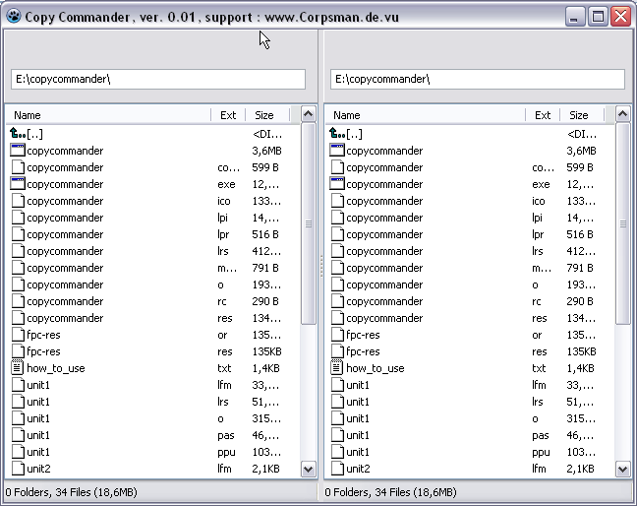The width and height of the screenshot is (637, 506).
Task: Sort right pane by Size column header
Action: tap(581, 115)
